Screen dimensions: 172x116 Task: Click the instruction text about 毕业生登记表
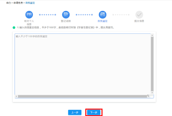[x=66, y=27]
